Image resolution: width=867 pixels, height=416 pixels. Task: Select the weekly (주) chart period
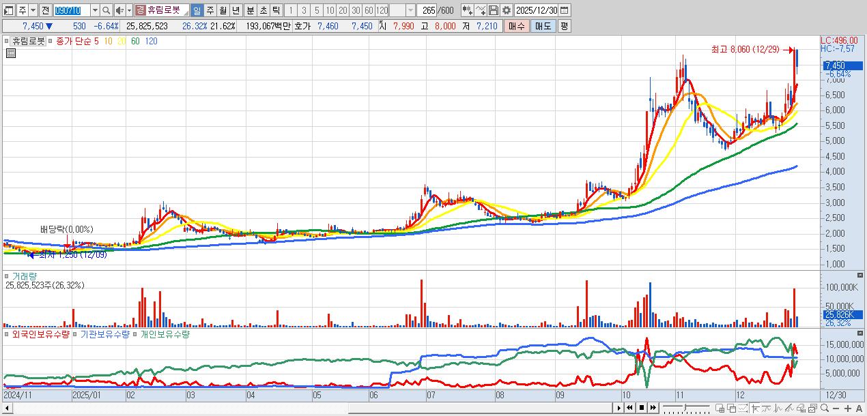[210, 10]
